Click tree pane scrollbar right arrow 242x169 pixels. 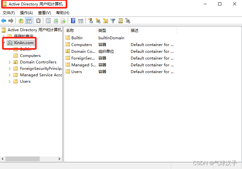click(x=59, y=159)
